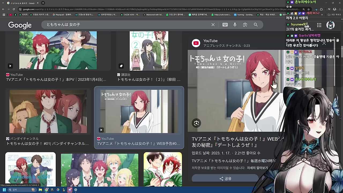Open the バンダイチャンネル #01 image result
The width and height of the screenshot is (343, 193).
point(48,112)
